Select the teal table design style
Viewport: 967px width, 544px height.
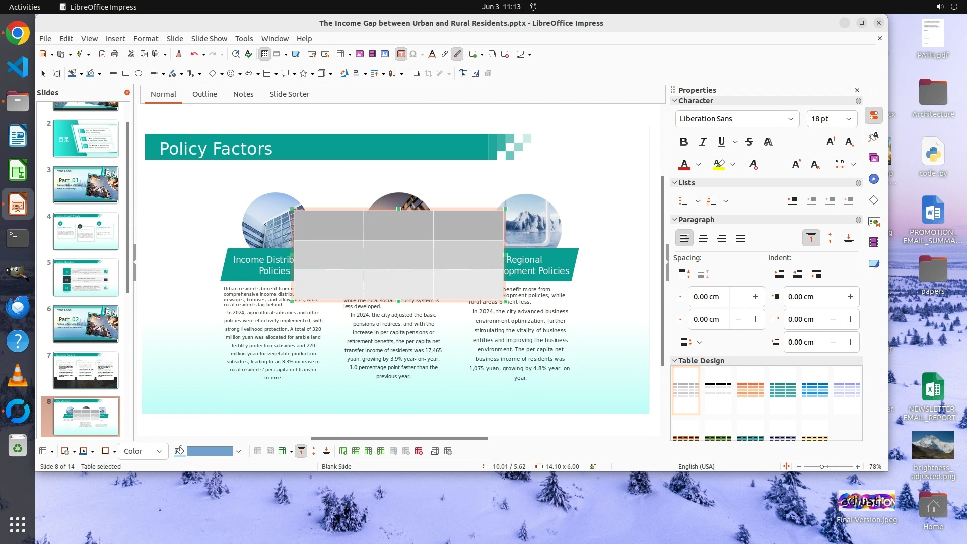click(x=782, y=390)
